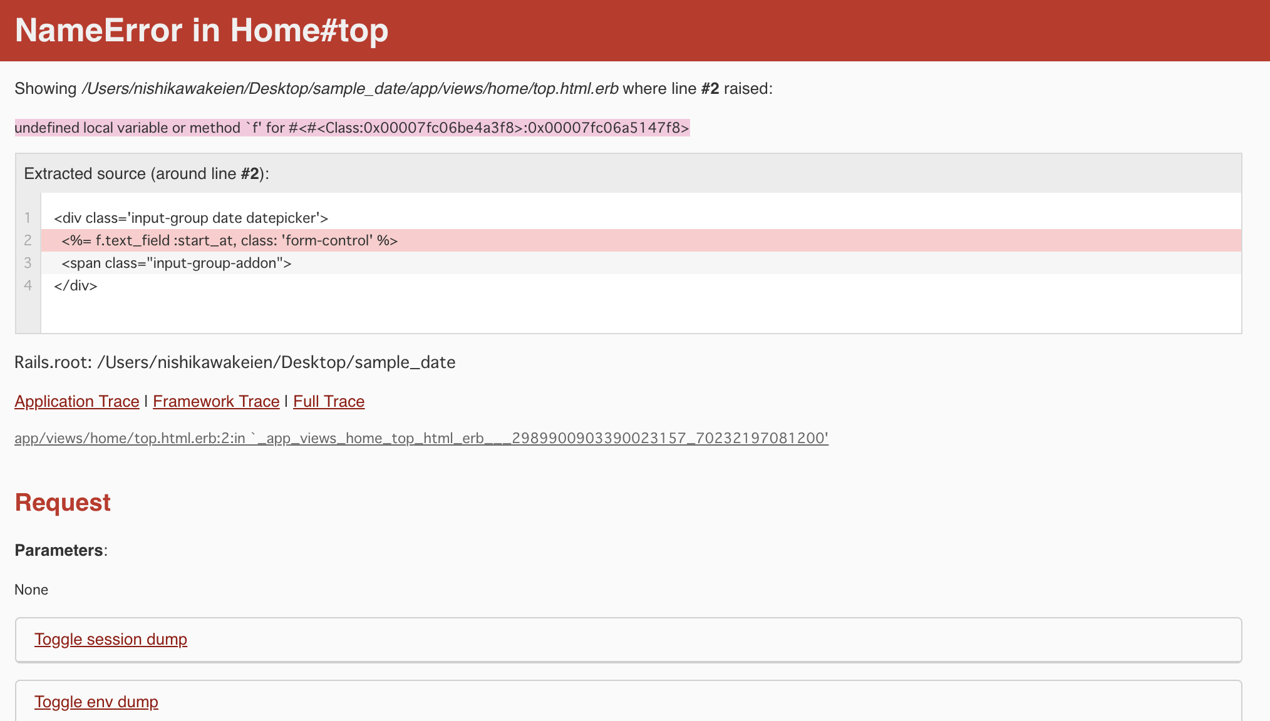Click the highlighted f.text_field source line
The image size is (1270, 721).
[641, 240]
